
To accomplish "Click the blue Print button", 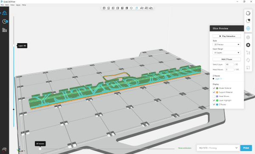I will (x=246, y=148).
